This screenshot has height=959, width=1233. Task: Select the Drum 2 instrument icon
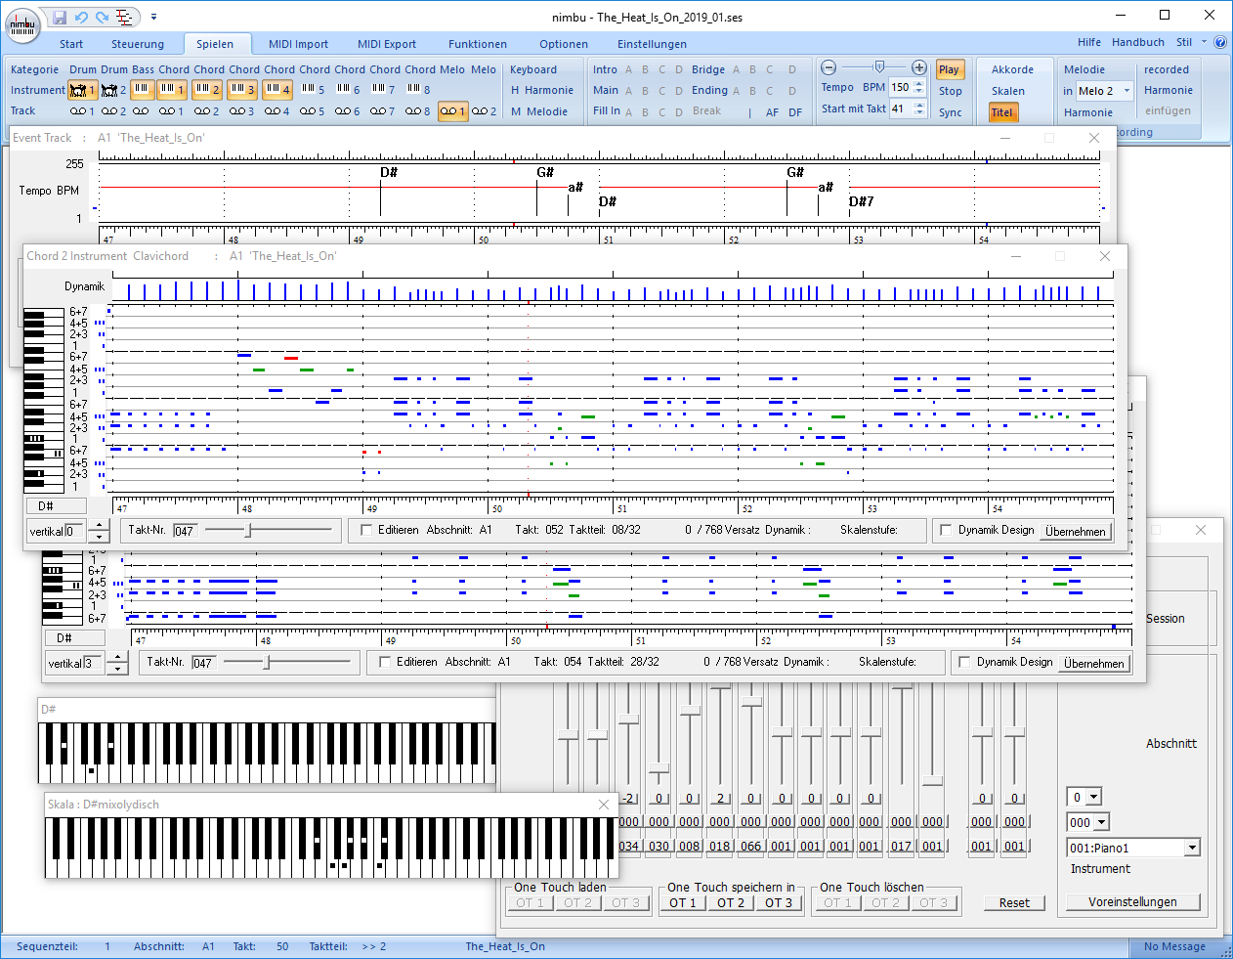pyautogui.click(x=114, y=90)
